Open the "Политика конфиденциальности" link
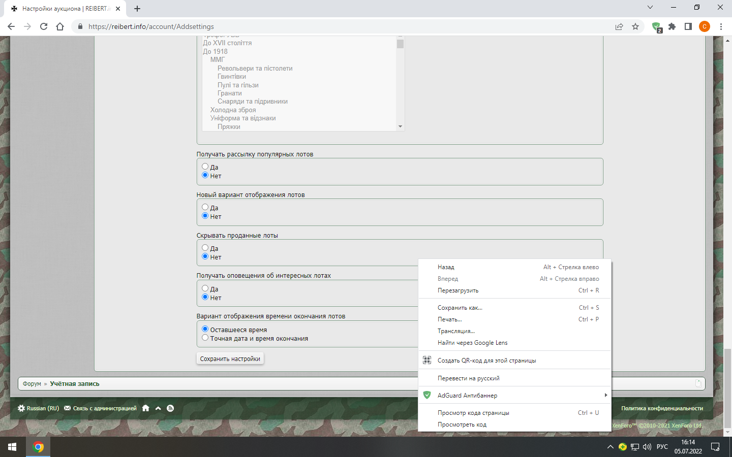This screenshot has width=732, height=457. (x=662, y=408)
